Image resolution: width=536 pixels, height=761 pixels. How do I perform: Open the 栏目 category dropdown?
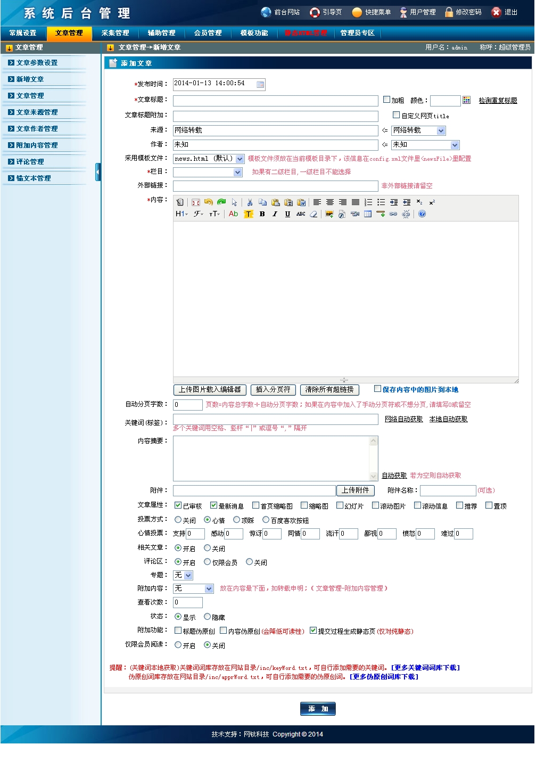(x=238, y=172)
